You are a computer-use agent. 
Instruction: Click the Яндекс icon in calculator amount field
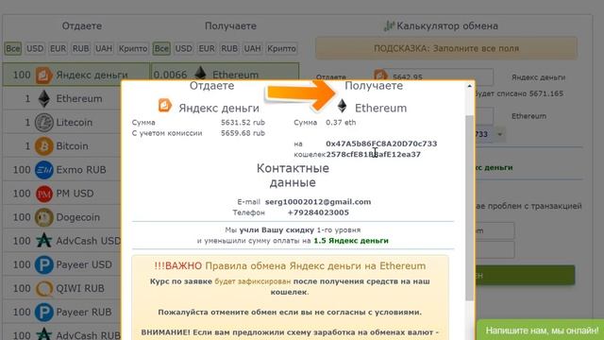[x=380, y=75]
